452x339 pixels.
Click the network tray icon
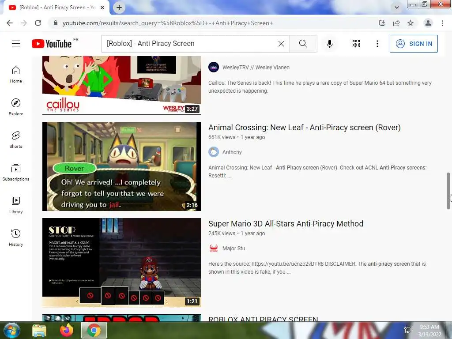(x=407, y=330)
